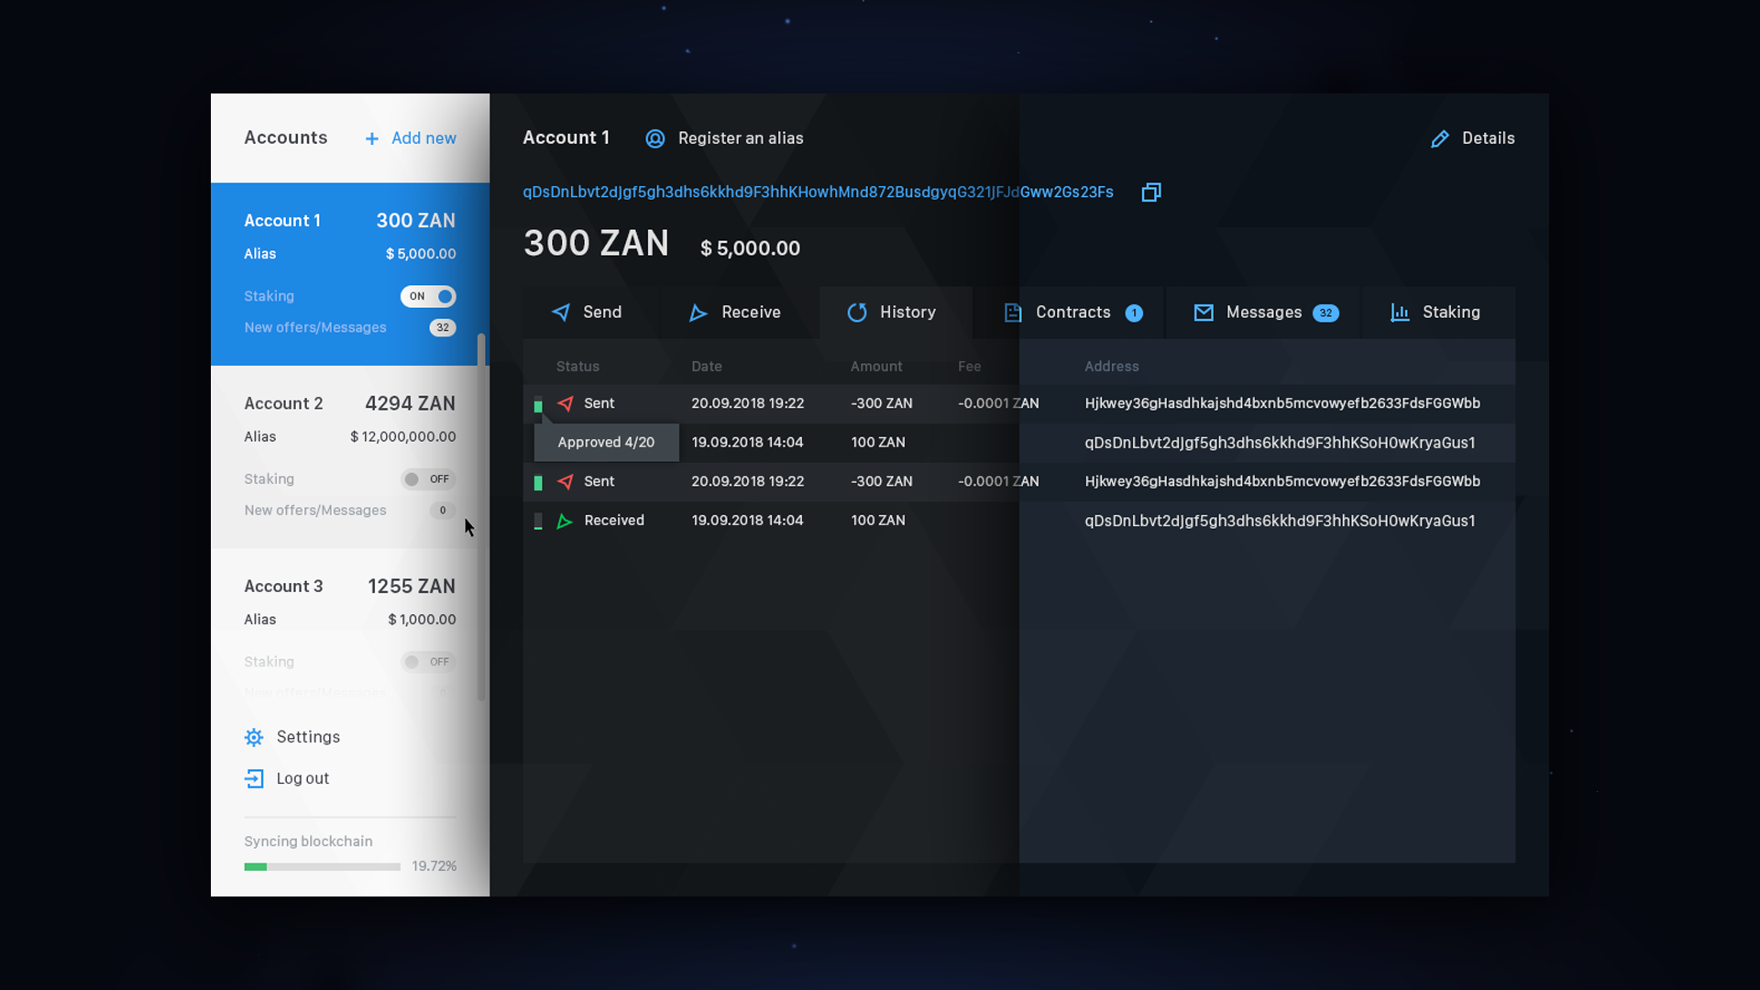This screenshot has height=990, width=1760.
Task: Open the Messages tab
Action: point(1263,313)
